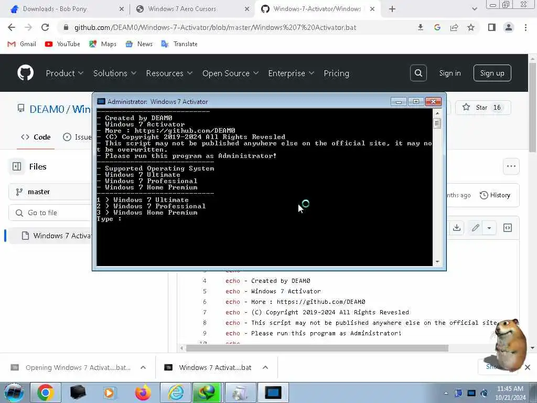Viewport: 537px width, 403px height.
Task: Select the Code repository tab
Action: (x=36, y=137)
